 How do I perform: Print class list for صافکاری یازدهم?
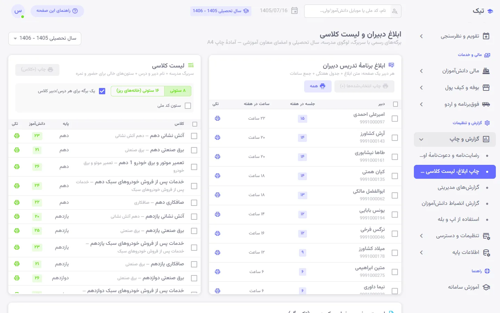point(17,264)
